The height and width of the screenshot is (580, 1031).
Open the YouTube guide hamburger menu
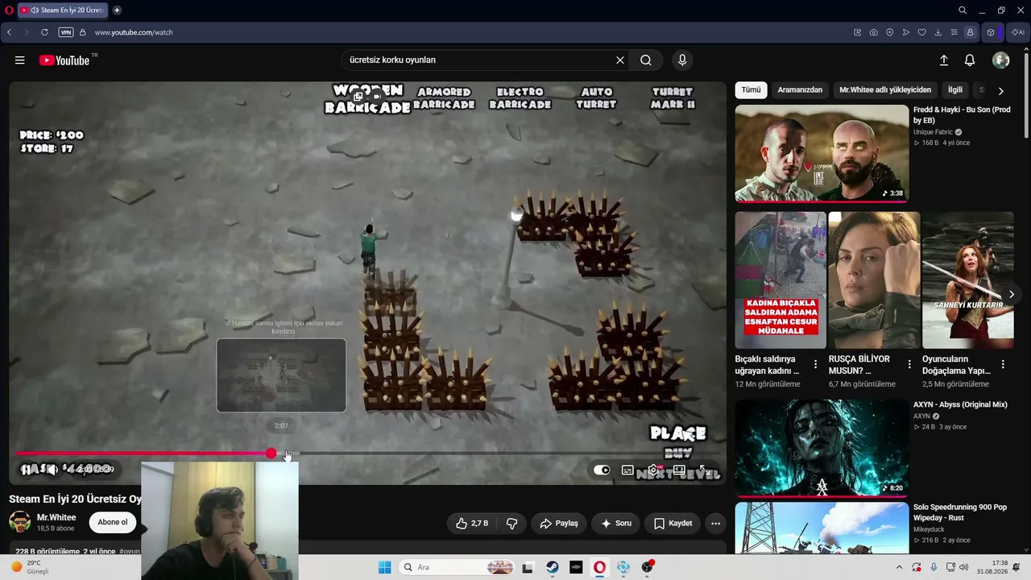point(20,60)
